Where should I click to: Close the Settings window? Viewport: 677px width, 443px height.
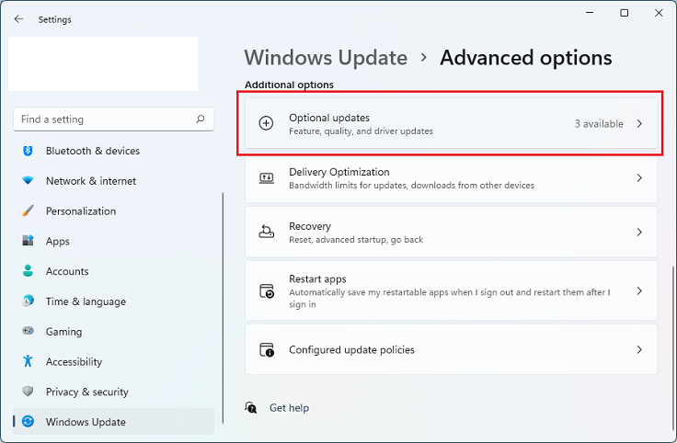coord(659,13)
